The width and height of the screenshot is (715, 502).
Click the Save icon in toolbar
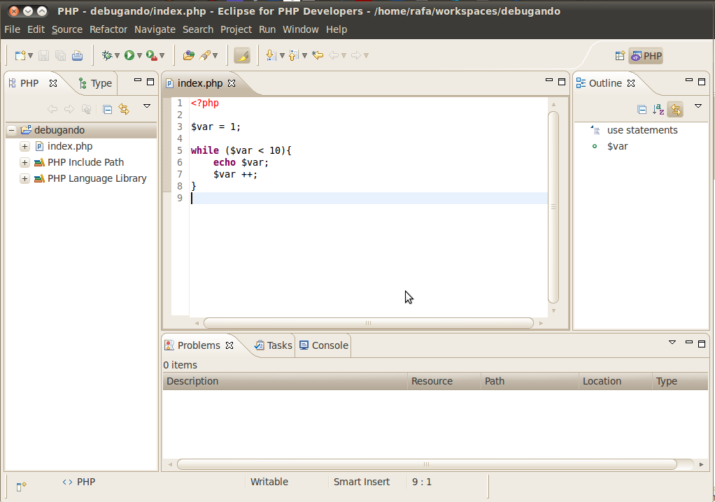43,55
